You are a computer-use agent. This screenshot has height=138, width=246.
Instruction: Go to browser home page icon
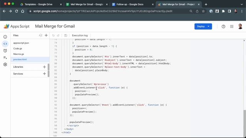(23, 11)
